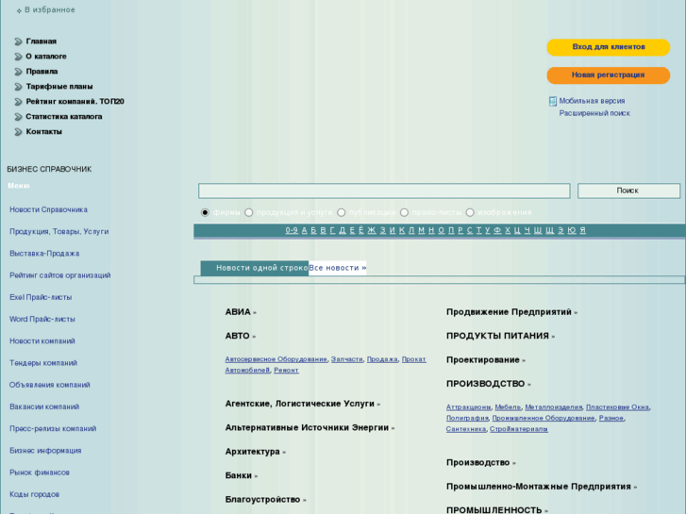This screenshot has width=686, height=514.
Task: Open the Тарифные планы menu item
Action: [x=59, y=87]
